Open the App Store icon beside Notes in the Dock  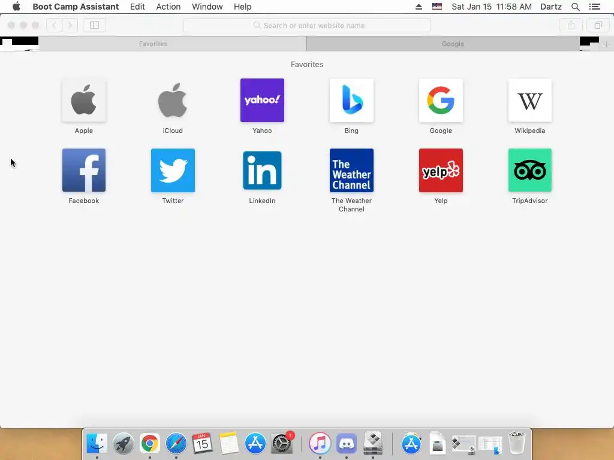pyautogui.click(x=255, y=443)
